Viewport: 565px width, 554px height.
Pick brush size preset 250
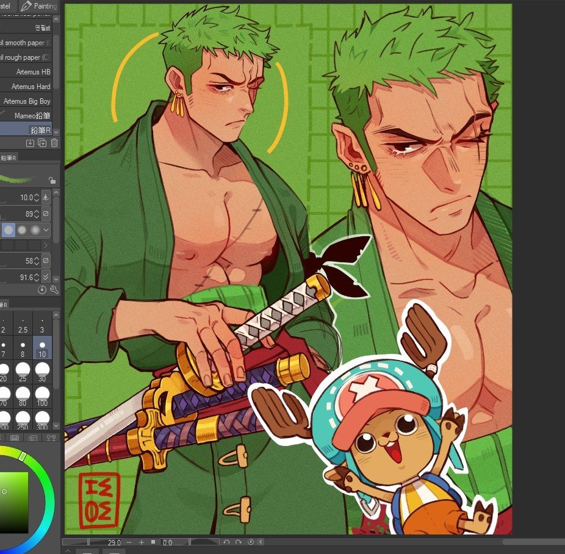23,419
